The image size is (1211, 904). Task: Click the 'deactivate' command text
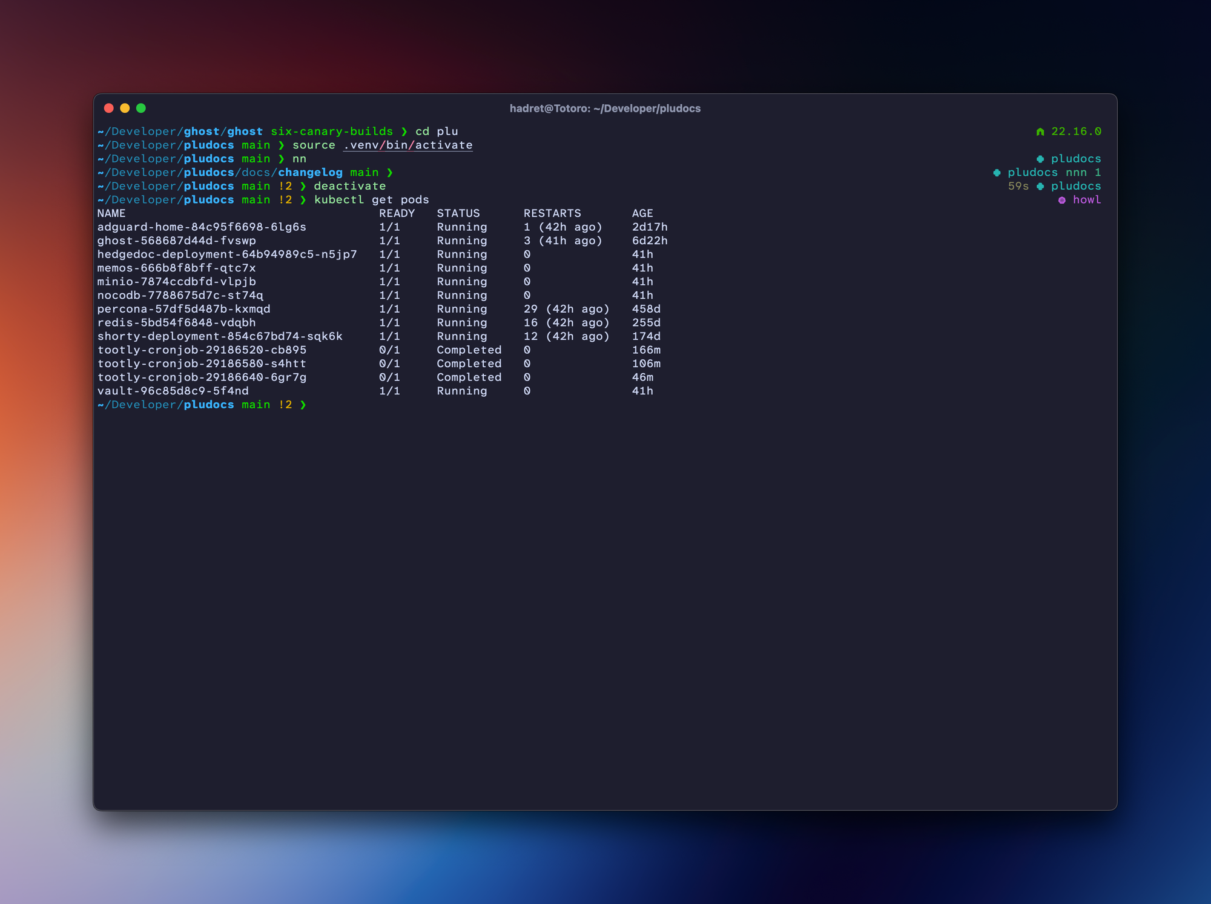[349, 186]
